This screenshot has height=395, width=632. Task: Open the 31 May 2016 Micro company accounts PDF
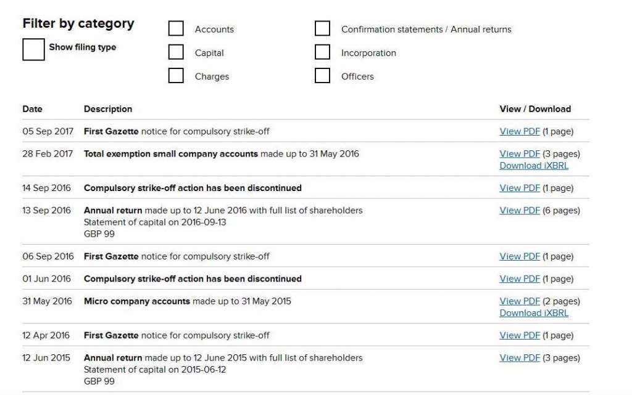pyautogui.click(x=520, y=301)
